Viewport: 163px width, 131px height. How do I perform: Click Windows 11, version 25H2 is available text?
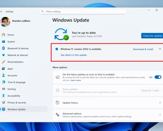click(x=81, y=49)
